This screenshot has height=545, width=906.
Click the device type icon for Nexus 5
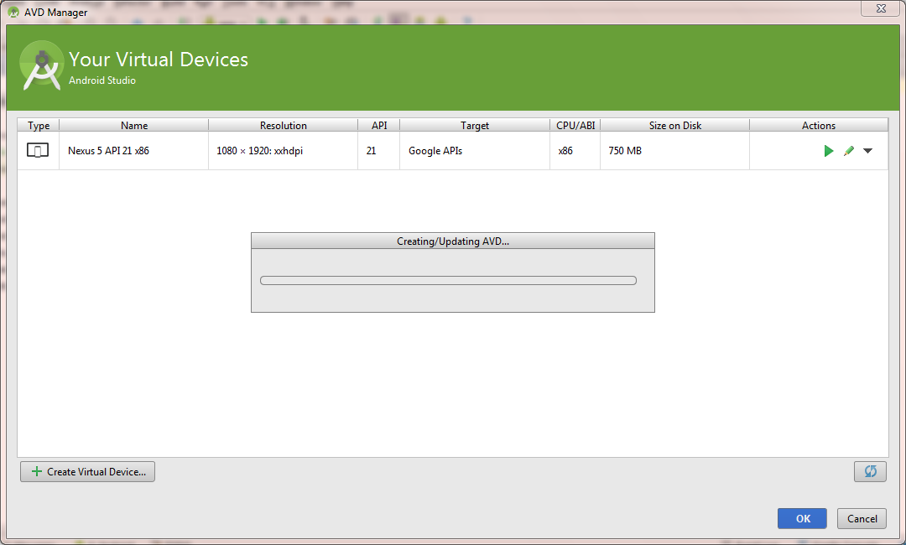pyautogui.click(x=38, y=151)
